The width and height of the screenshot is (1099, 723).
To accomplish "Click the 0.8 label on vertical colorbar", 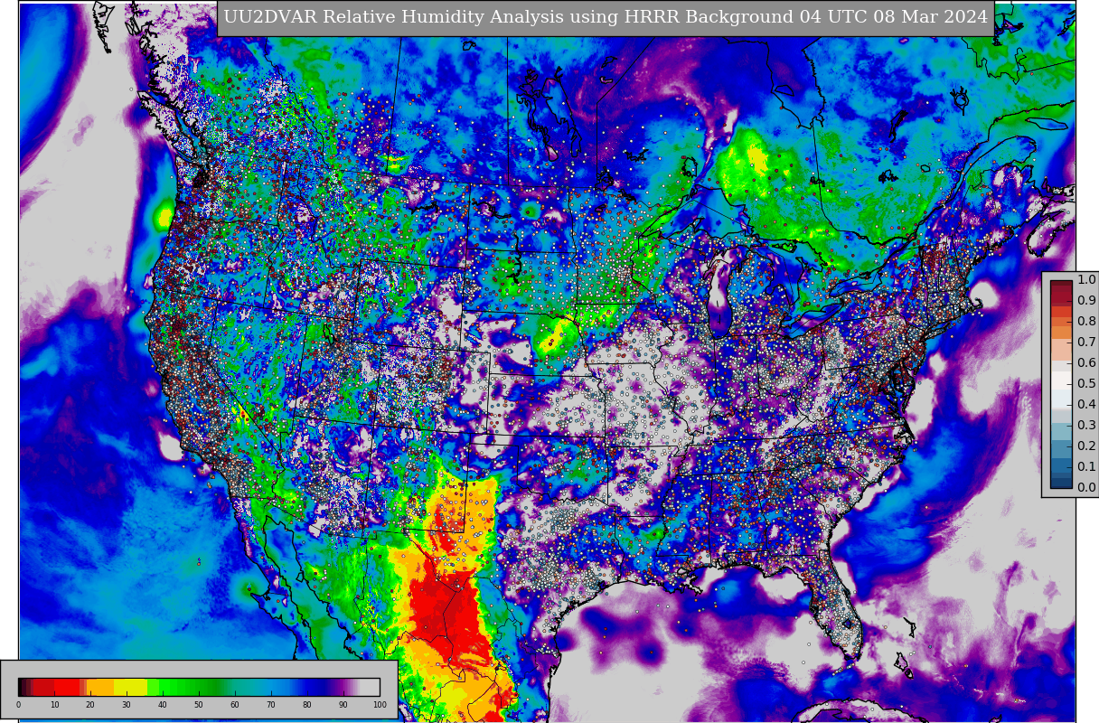I will [x=1086, y=322].
